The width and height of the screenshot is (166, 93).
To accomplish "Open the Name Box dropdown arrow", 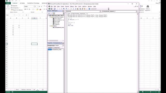I will [14, 15].
